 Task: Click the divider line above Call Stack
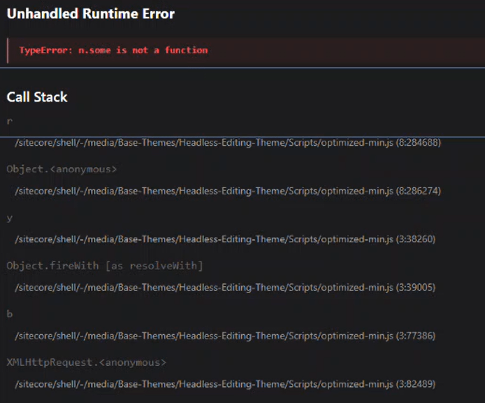point(243,68)
